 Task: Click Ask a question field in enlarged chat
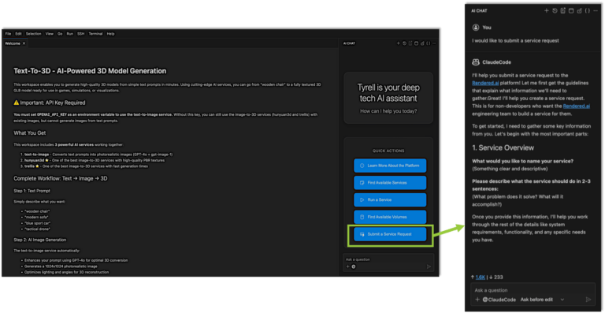click(x=533, y=290)
